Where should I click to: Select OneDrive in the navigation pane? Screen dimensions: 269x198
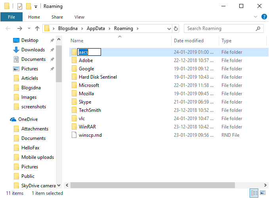click(28, 119)
